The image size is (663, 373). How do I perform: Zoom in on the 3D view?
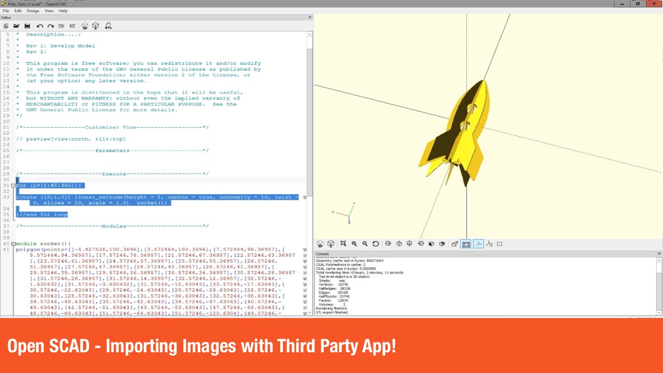click(x=354, y=243)
